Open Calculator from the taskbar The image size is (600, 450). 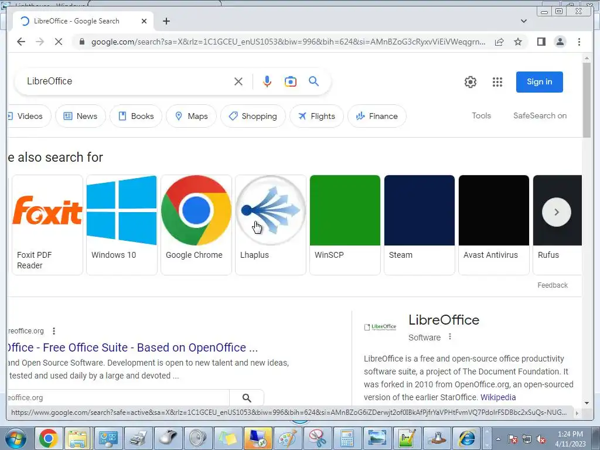tap(347, 438)
